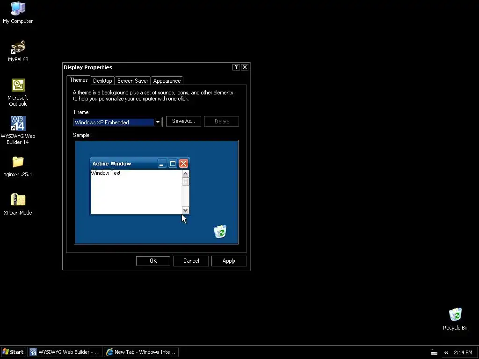Switch to the Desktop tab
The image size is (479, 359).
coord(102,81)
